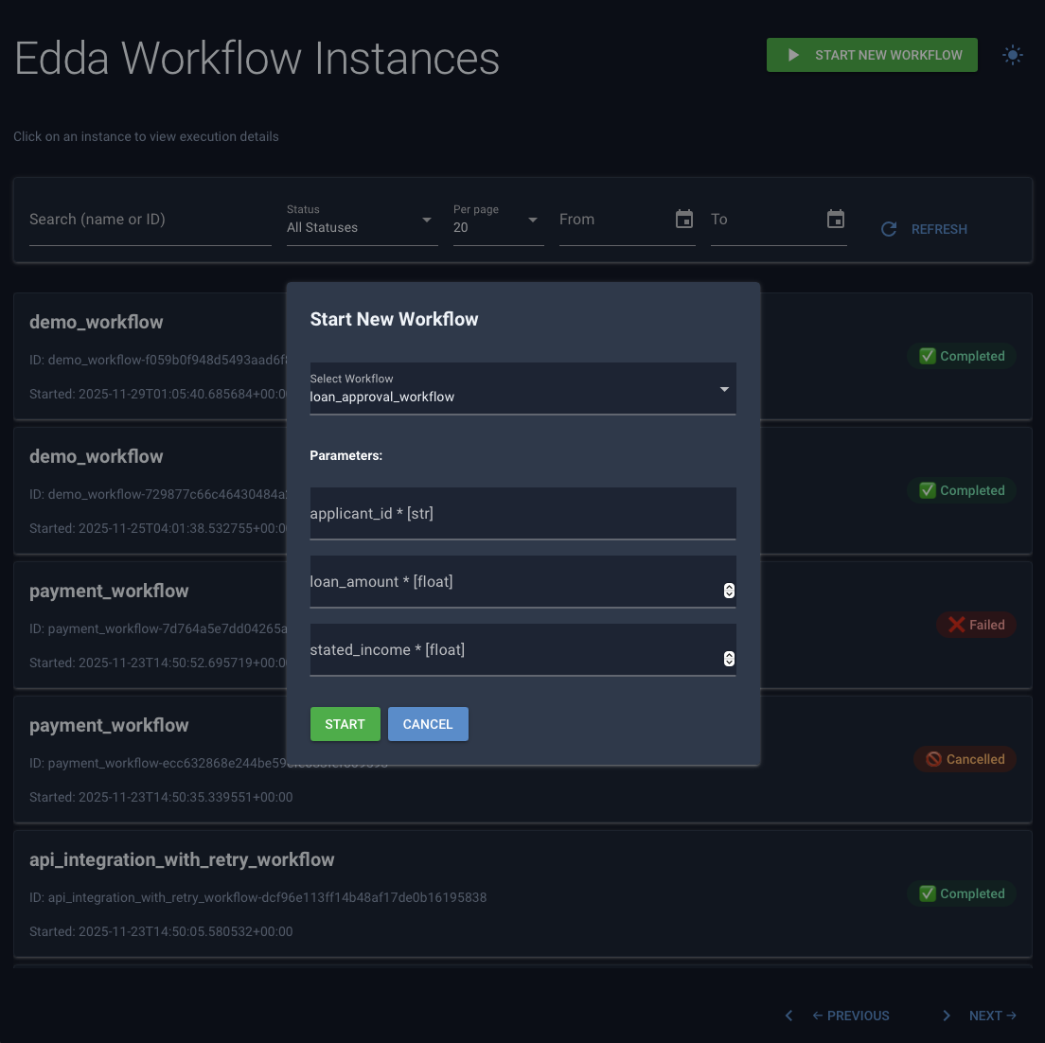Toggle the light/dark theme sun icon
This screenshot has width=1045, height=1043.
pos(1013,55)
